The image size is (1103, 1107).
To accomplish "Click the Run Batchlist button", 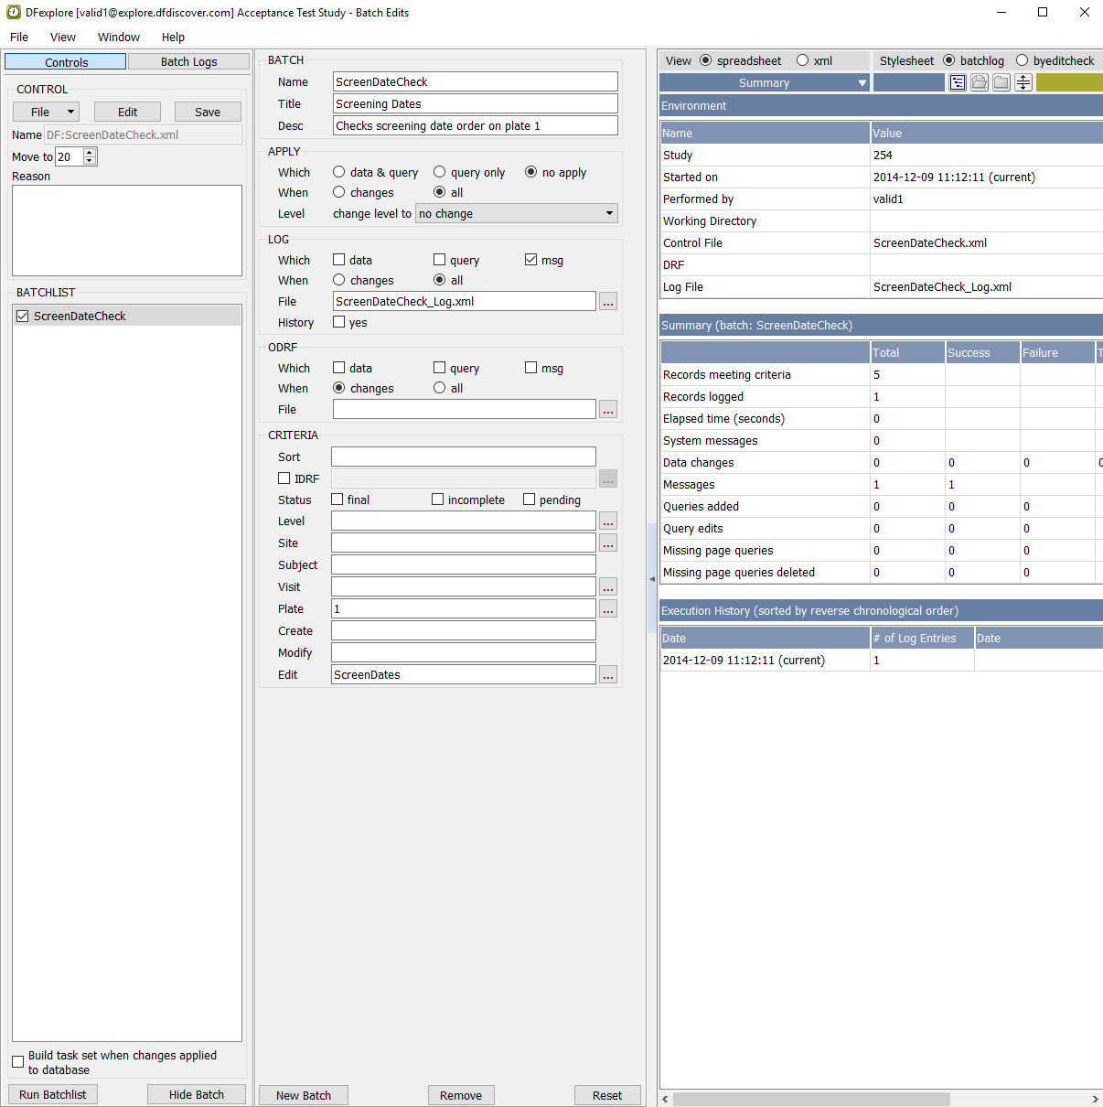I will [x=53, y=1094].
